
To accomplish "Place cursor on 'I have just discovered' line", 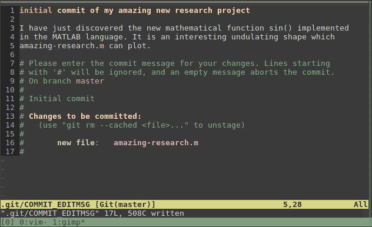I will coord(184,28).
